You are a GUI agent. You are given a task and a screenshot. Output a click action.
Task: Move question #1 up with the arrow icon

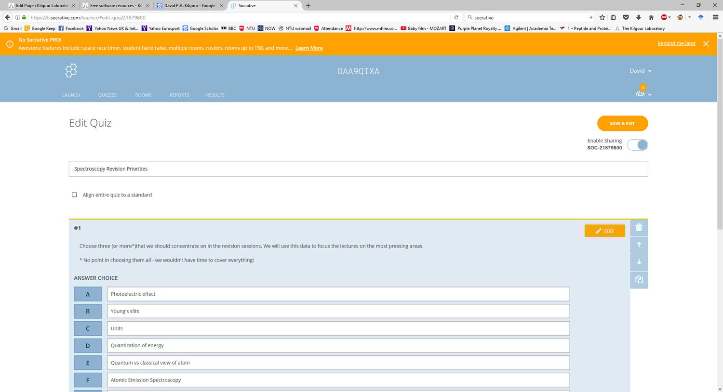[639, 245]
